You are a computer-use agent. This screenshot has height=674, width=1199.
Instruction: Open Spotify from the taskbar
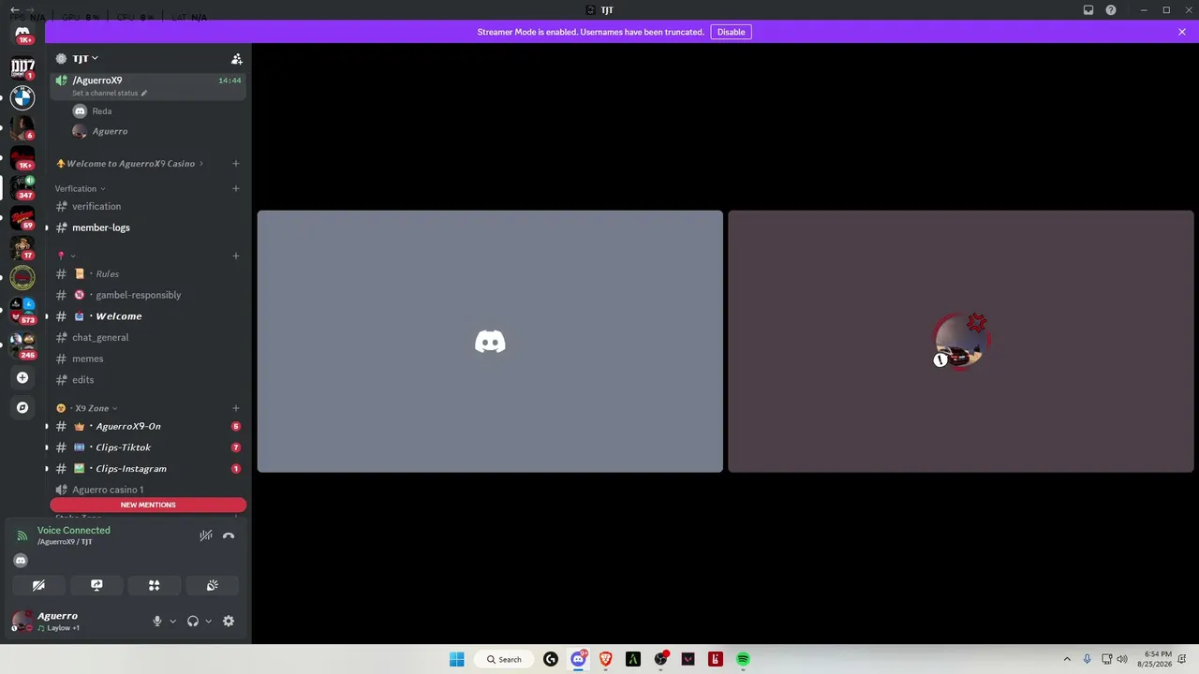743,659
